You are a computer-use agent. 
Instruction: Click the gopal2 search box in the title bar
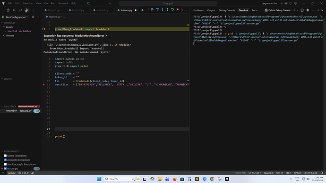(x=168, y=3)
